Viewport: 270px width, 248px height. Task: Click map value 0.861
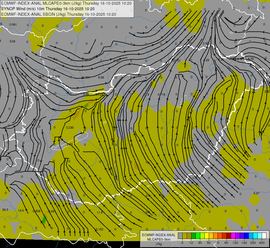tap(52, 211)
